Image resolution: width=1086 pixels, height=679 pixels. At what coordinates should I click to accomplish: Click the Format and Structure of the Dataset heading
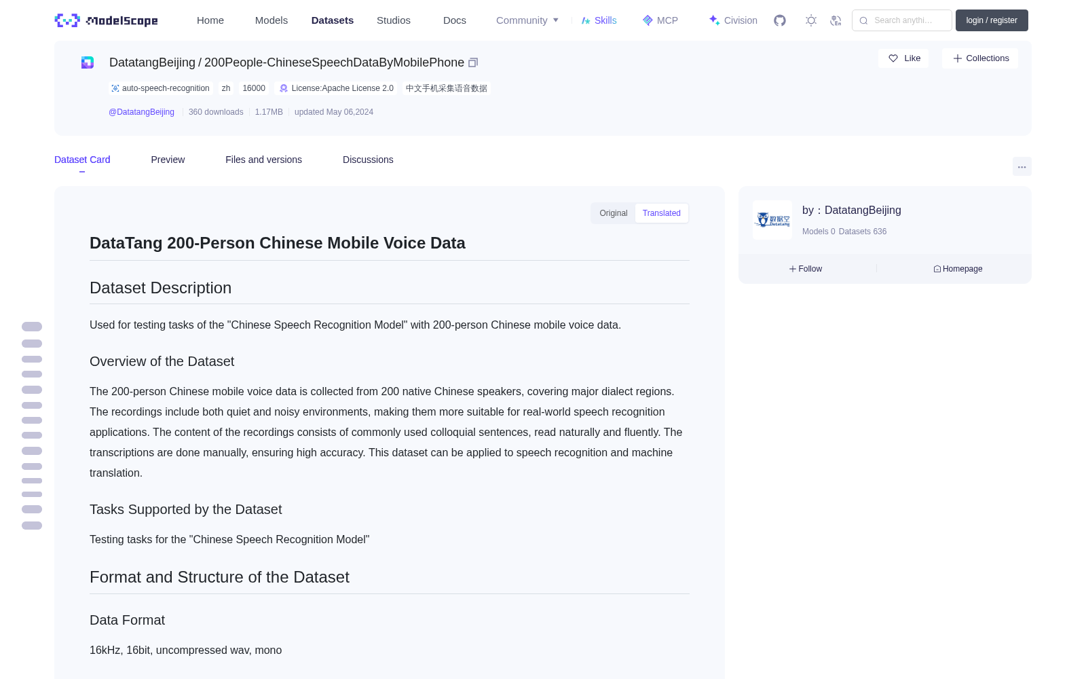219,577
